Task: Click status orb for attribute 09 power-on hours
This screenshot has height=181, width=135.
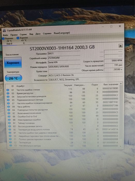Action: [9, 107]
